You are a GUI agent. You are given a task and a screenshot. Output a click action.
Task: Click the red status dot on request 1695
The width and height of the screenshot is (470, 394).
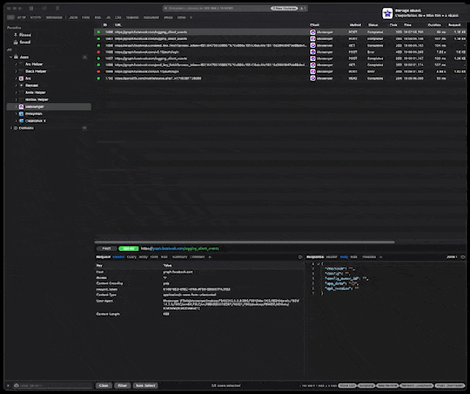pos(99,52)
